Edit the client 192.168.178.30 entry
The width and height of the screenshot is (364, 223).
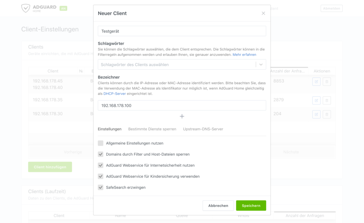tap(316, 114)
